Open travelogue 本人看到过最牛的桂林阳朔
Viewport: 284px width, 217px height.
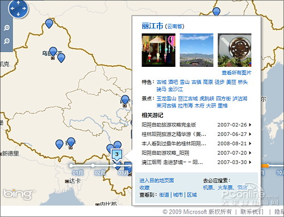pyautogui.click(x=174, y=143)
